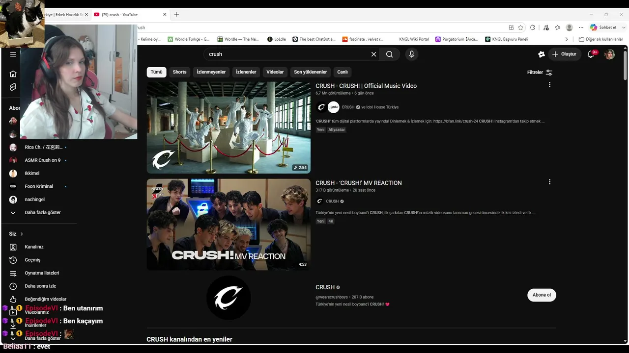Open 'CRUSH - 'CRUSH!' MV REACTION' title
The height and width of the screenshot is (353, 629).
pyautogui.click(x=359, y=183)
